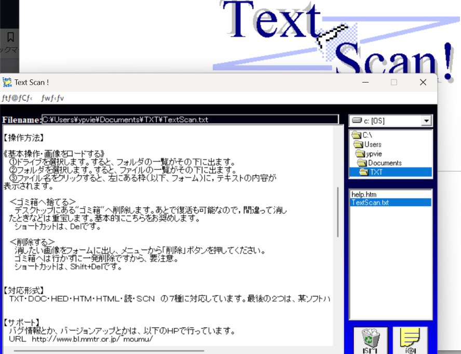Click the yellow notepad button

click(x=410, y=341)
